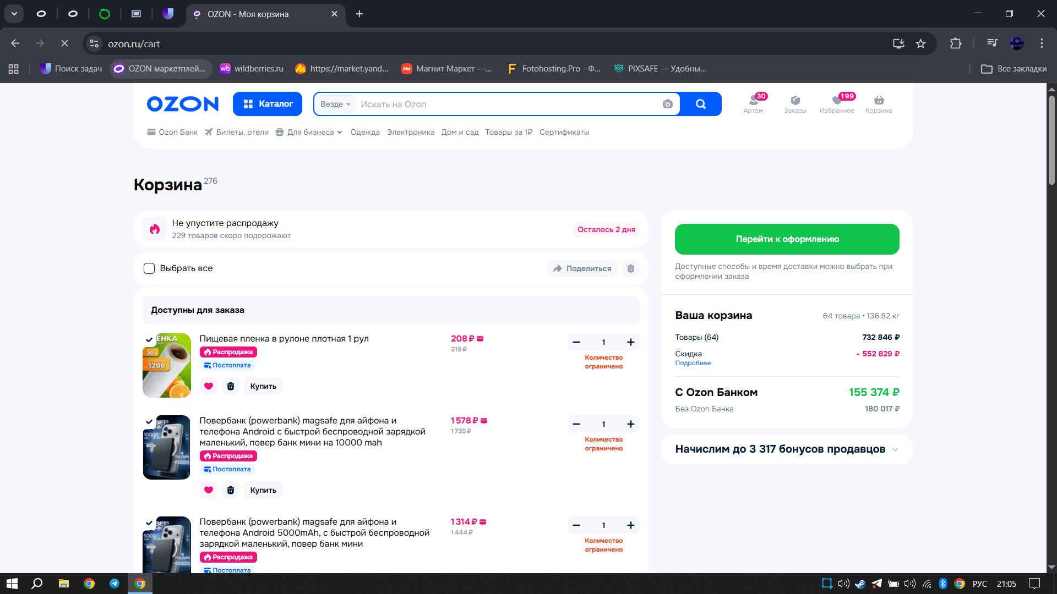Image resolution: width=1057 pixels, height=594 pixels.
Task: Click heart icon under Пищевая пленка item
Action: tap(209, 386)
